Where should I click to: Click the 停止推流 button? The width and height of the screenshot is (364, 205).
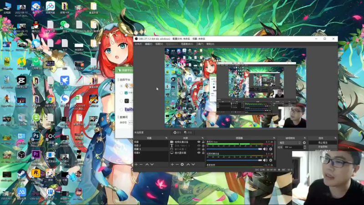[322, 143]
